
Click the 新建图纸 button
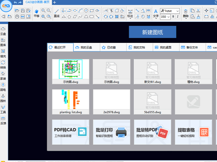[152, 32]
